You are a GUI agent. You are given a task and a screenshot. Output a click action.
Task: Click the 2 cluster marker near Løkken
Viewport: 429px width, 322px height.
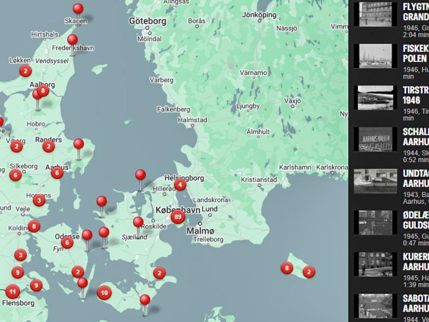coord(26,71)
